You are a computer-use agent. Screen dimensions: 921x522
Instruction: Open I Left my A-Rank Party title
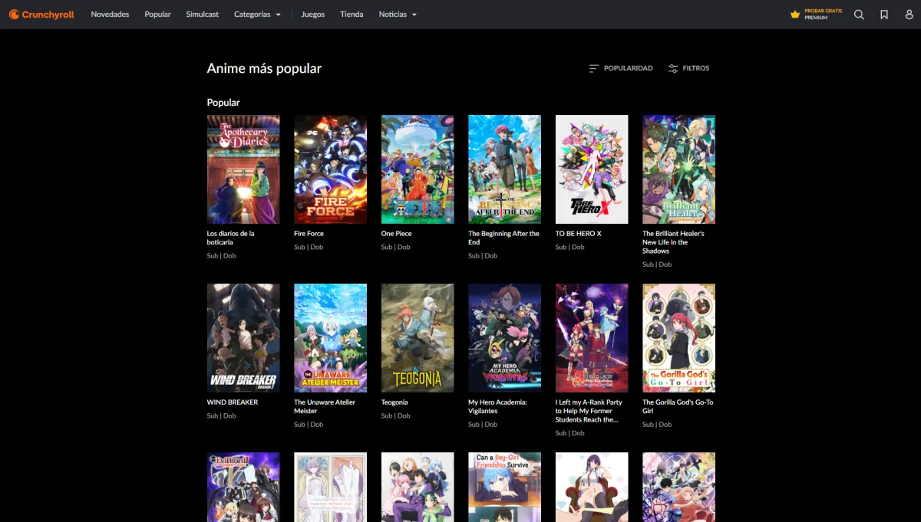(x=589, y=411)
